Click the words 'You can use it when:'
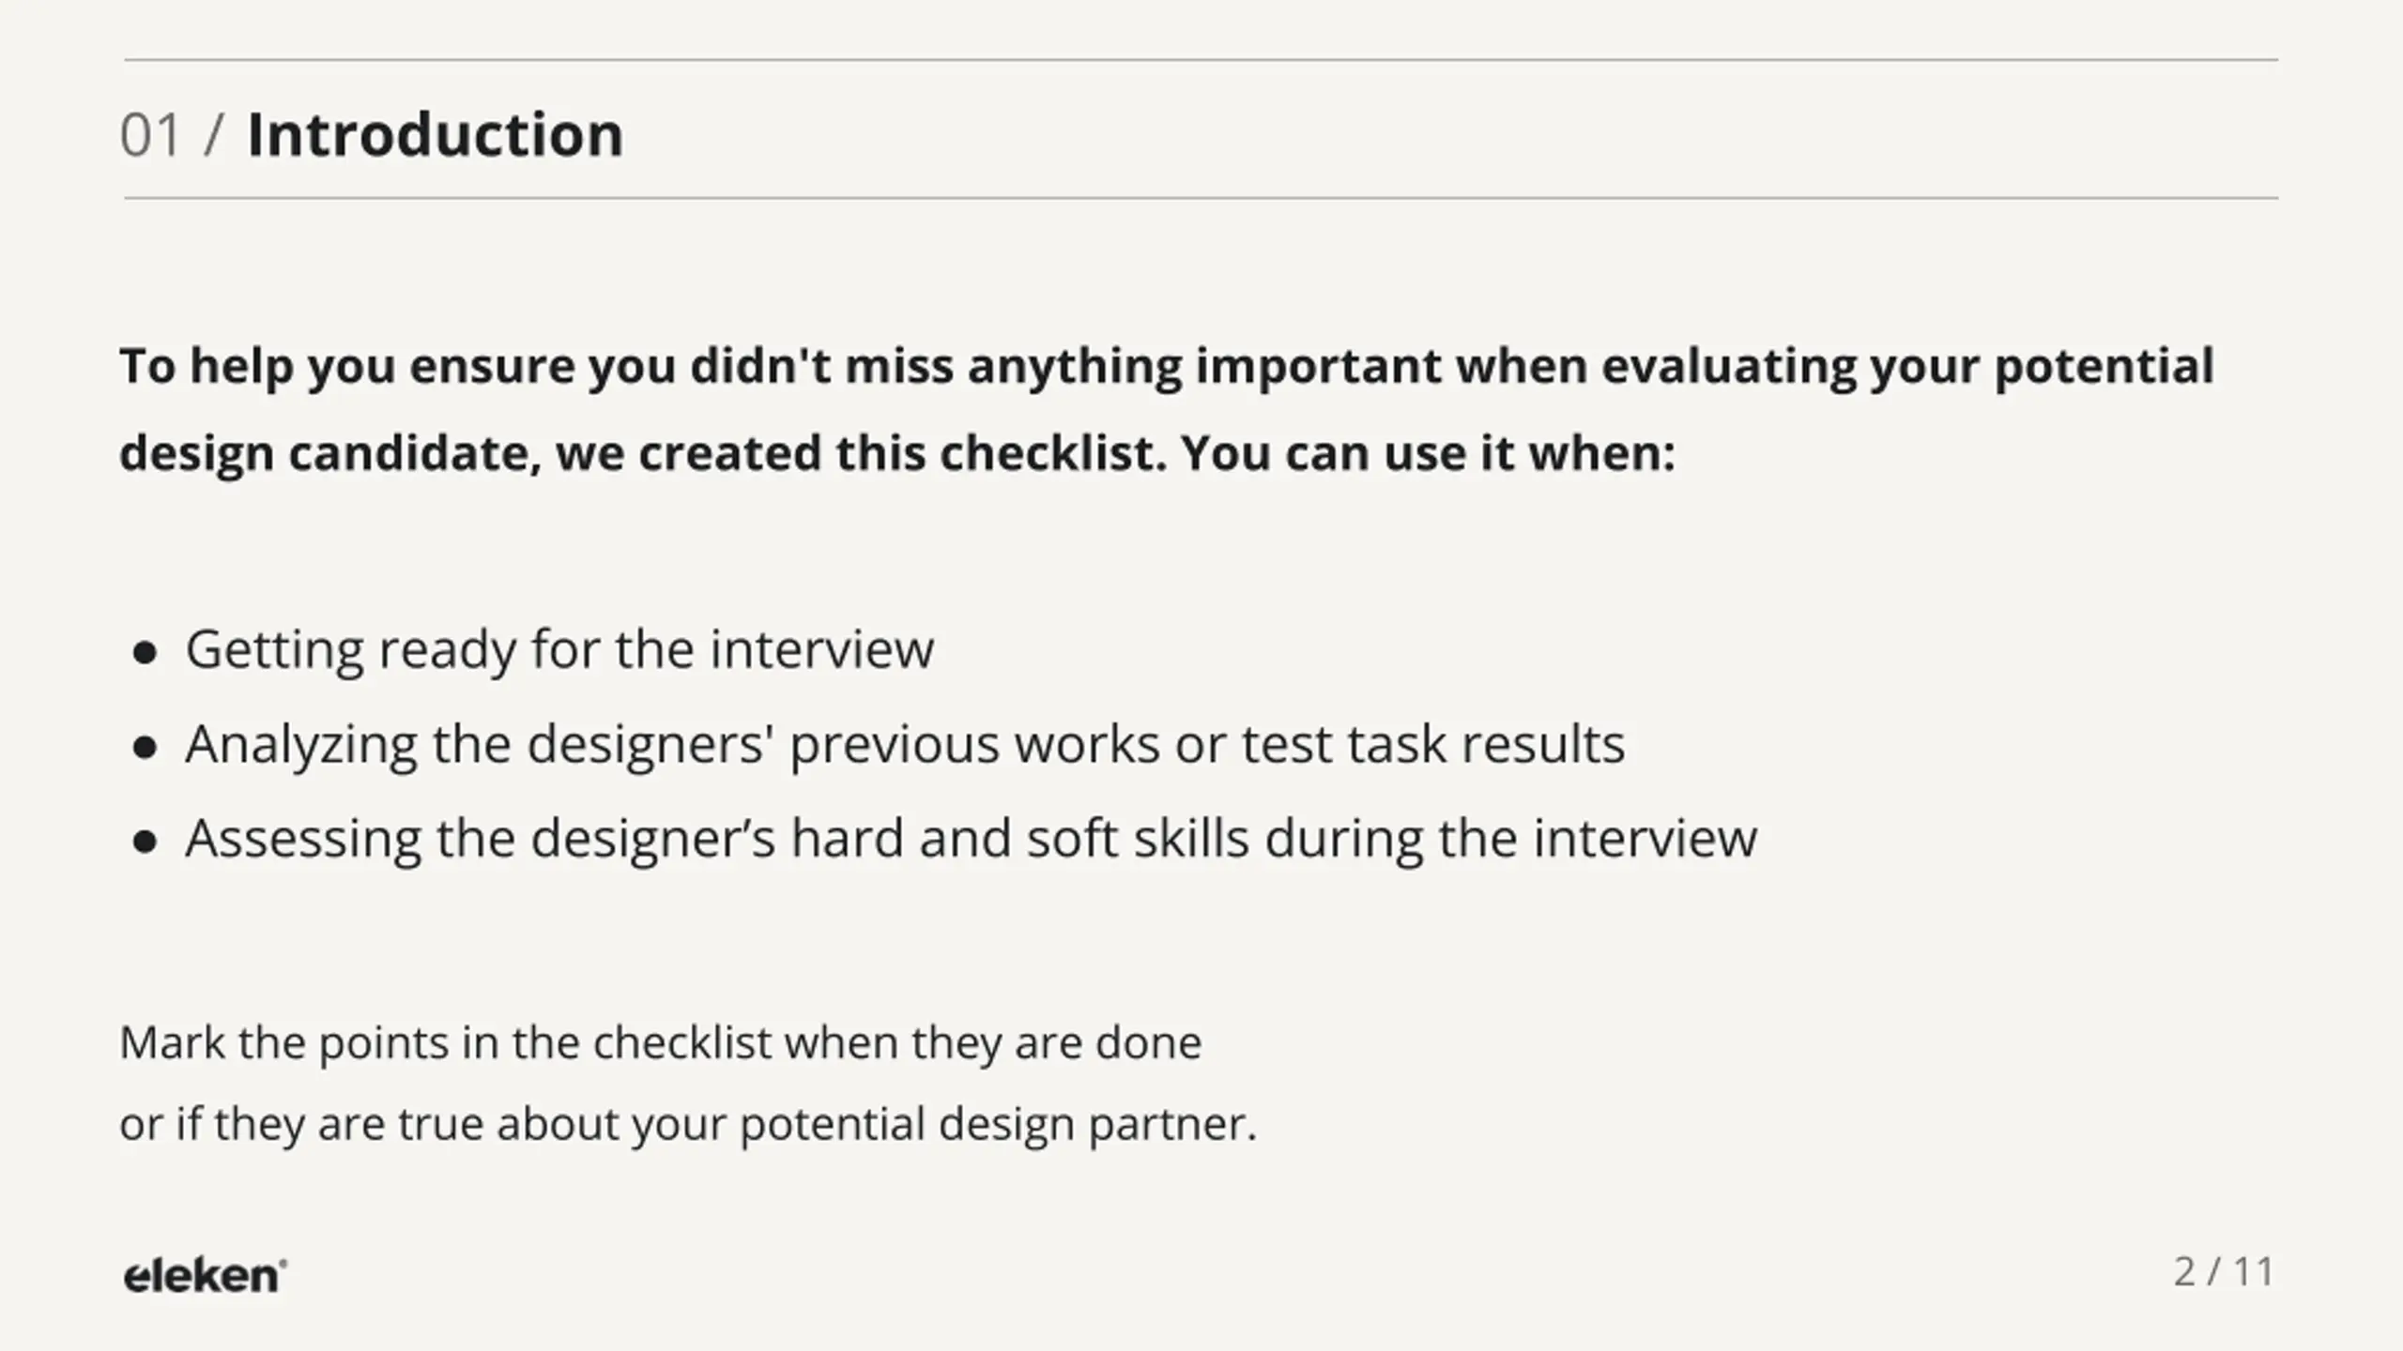Image resolution: width=2403 pixels, height=1351 pixels. [1428, 453]
